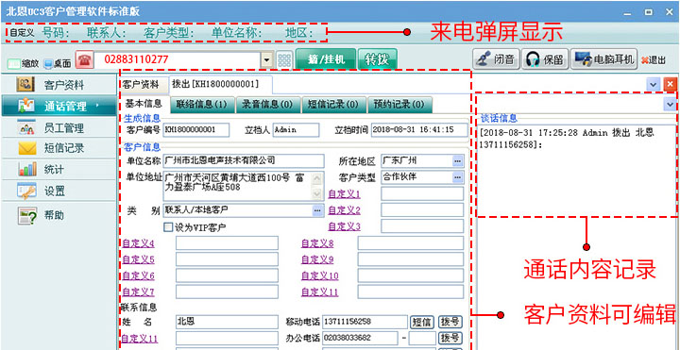The width and height of the screenshot is (680, 350).
Task: Open the 预约记录(0) tab
Action: [399, 105]
